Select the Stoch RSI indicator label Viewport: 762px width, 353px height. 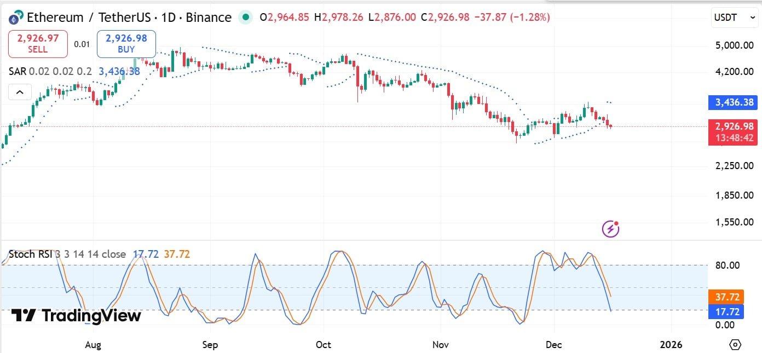[67, 254]
